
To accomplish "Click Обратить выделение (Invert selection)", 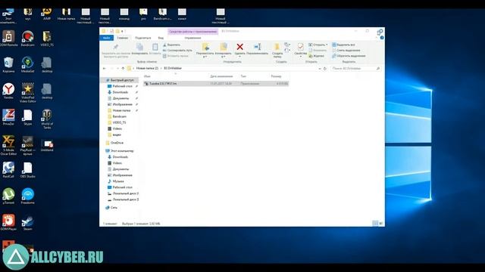I will click(349, 56).
